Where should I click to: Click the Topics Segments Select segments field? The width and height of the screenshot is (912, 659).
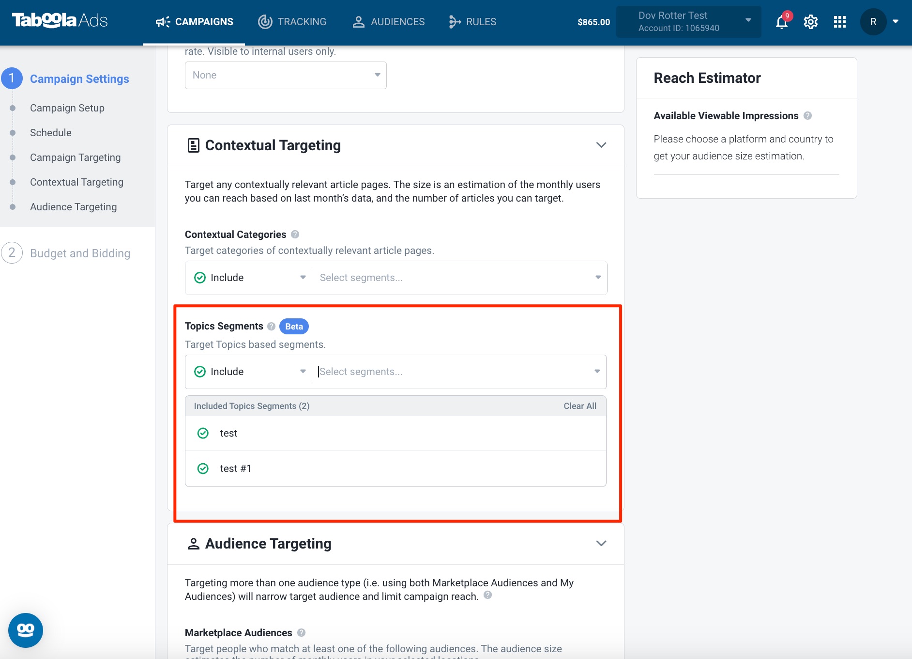[x=459, y=372]
